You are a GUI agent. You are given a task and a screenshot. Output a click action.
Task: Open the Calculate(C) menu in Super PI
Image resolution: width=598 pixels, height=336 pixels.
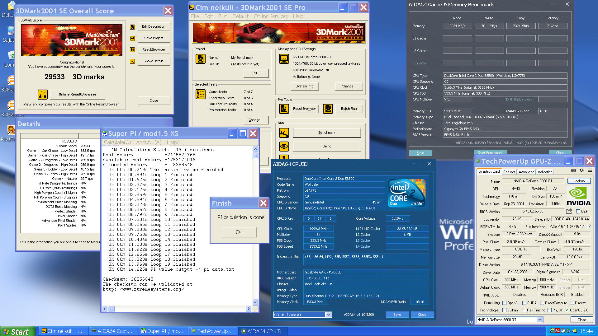tap(117, 142)
